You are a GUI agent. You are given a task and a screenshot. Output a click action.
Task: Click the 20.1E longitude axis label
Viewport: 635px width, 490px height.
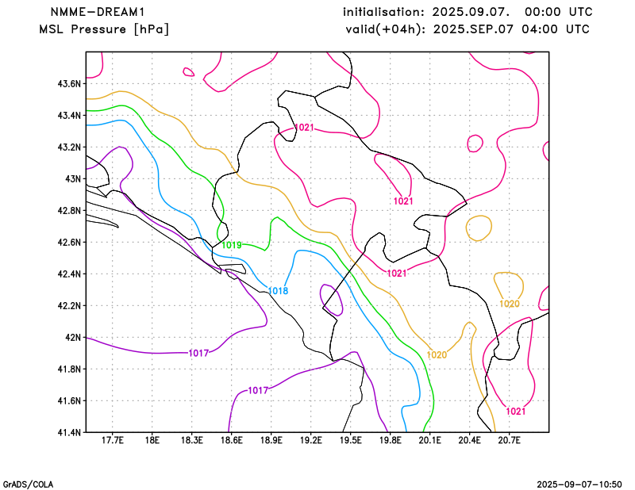click(430, 440)
